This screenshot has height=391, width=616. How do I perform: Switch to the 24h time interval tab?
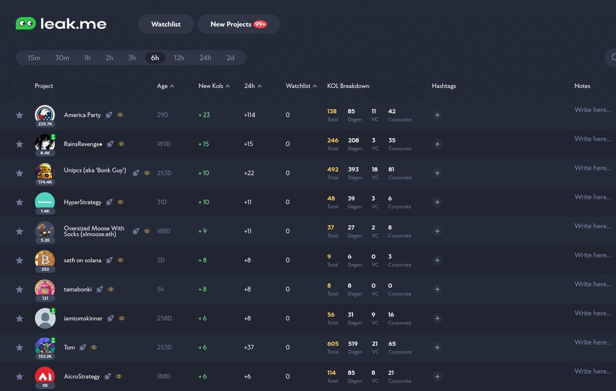(205, 57)
